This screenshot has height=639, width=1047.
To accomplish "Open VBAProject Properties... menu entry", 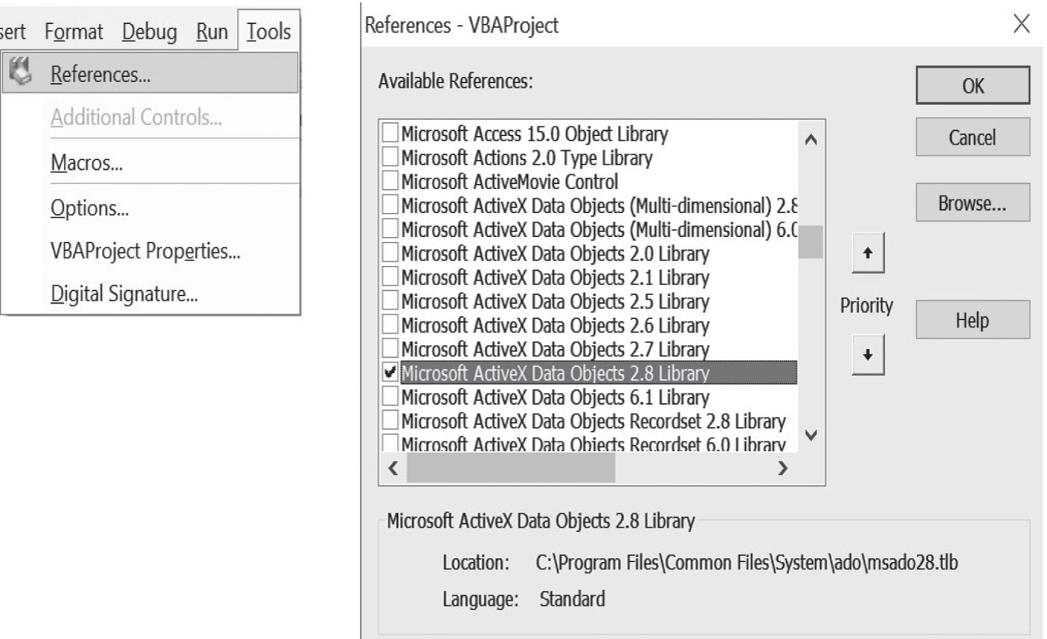I will [x=145, y=251].
